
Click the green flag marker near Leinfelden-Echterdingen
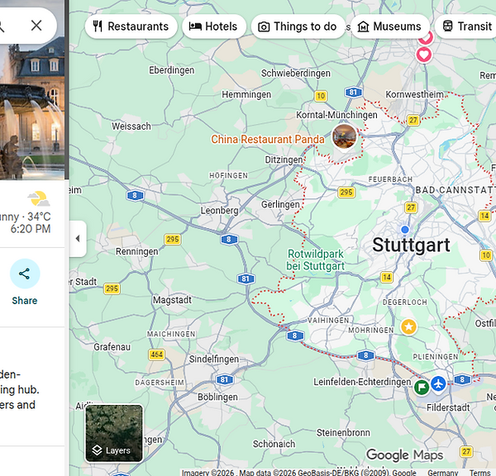pyautogui.click(x=422, y=387)
